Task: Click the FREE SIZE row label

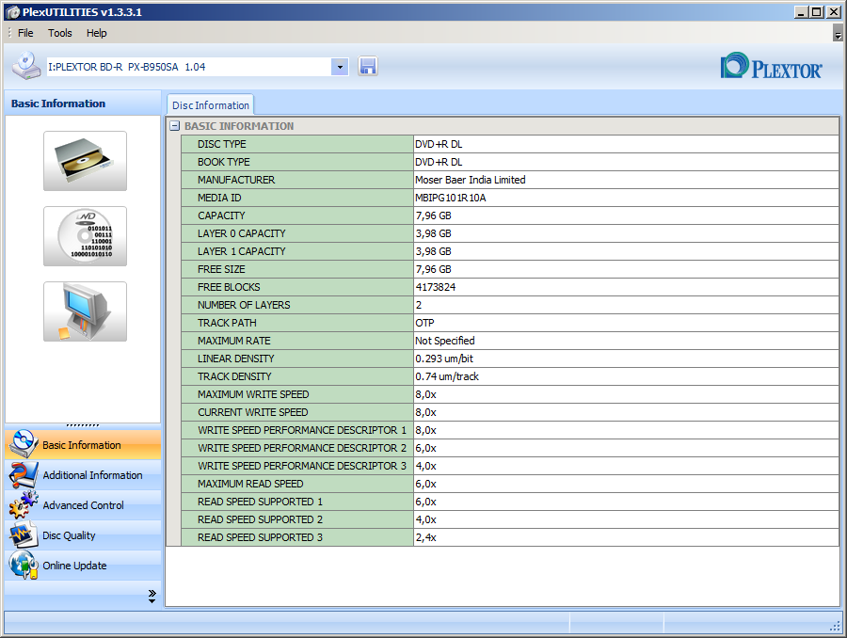Action: click(221, 269)
